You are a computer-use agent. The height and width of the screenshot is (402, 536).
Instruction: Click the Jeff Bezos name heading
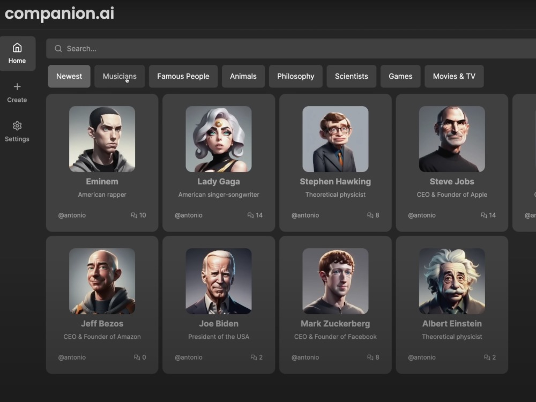pyautogui.click(x=102, y=323)
